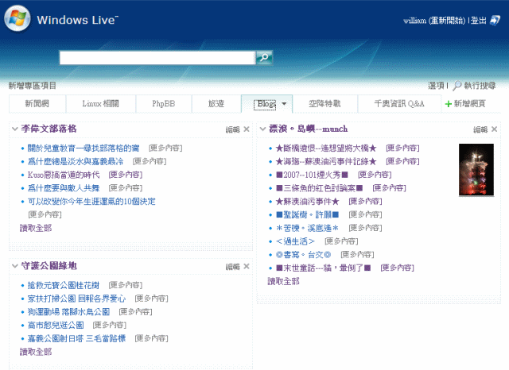Screen dimensions: 509x370
Task: Open article 關於兒童教育—尋找部落格的窩
Action: tap(84, 148)
